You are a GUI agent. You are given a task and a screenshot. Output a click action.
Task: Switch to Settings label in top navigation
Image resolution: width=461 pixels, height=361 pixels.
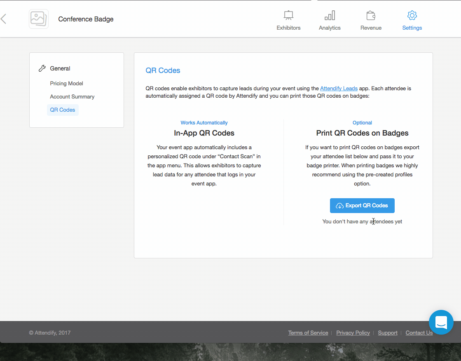(x=412, y=28)
